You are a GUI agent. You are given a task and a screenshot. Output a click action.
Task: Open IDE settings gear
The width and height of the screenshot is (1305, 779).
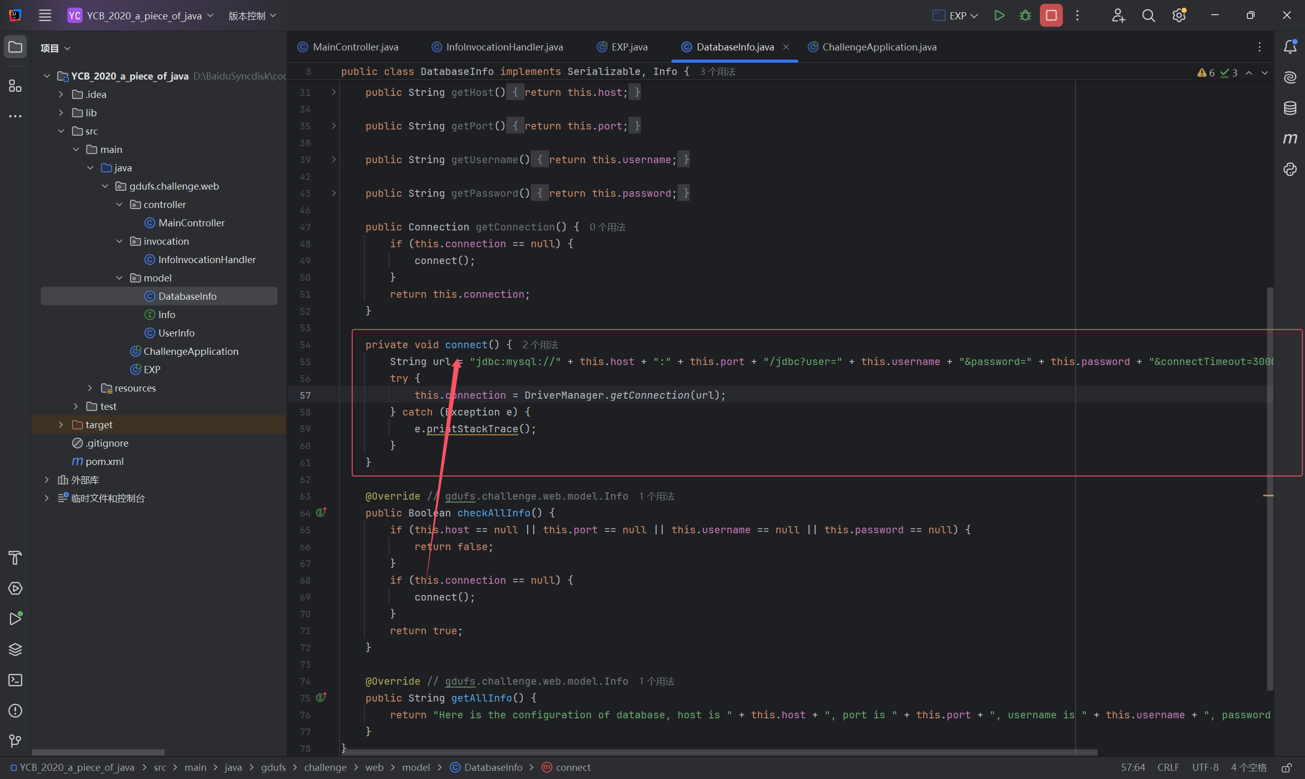click(1179, 15)
